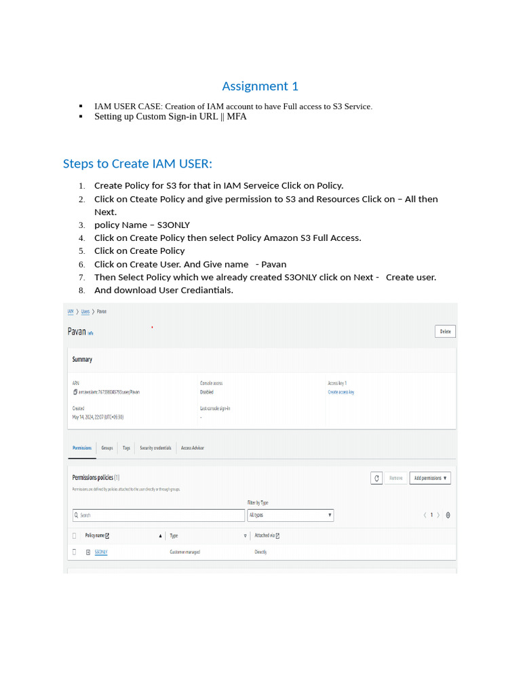This screenshot has width=521, height=695.
Task: Switch to the Groups tab
Action: [x=107, y=448]
